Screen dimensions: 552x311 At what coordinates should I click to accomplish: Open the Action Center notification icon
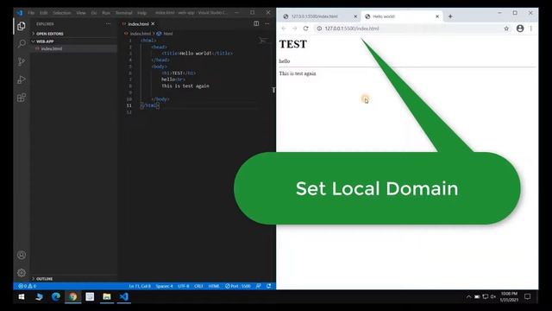527,297
